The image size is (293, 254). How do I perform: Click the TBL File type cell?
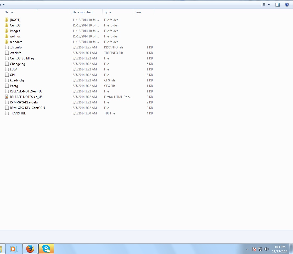click(x=110, y=113)
